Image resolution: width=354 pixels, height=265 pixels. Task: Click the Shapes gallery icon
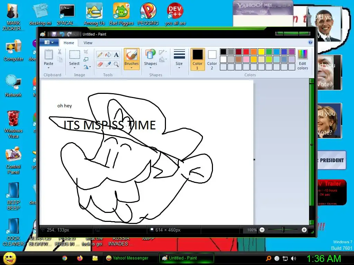[150, 55]
